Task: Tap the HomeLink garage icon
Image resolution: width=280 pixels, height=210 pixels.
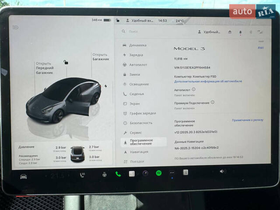Action: coord(230,32)
